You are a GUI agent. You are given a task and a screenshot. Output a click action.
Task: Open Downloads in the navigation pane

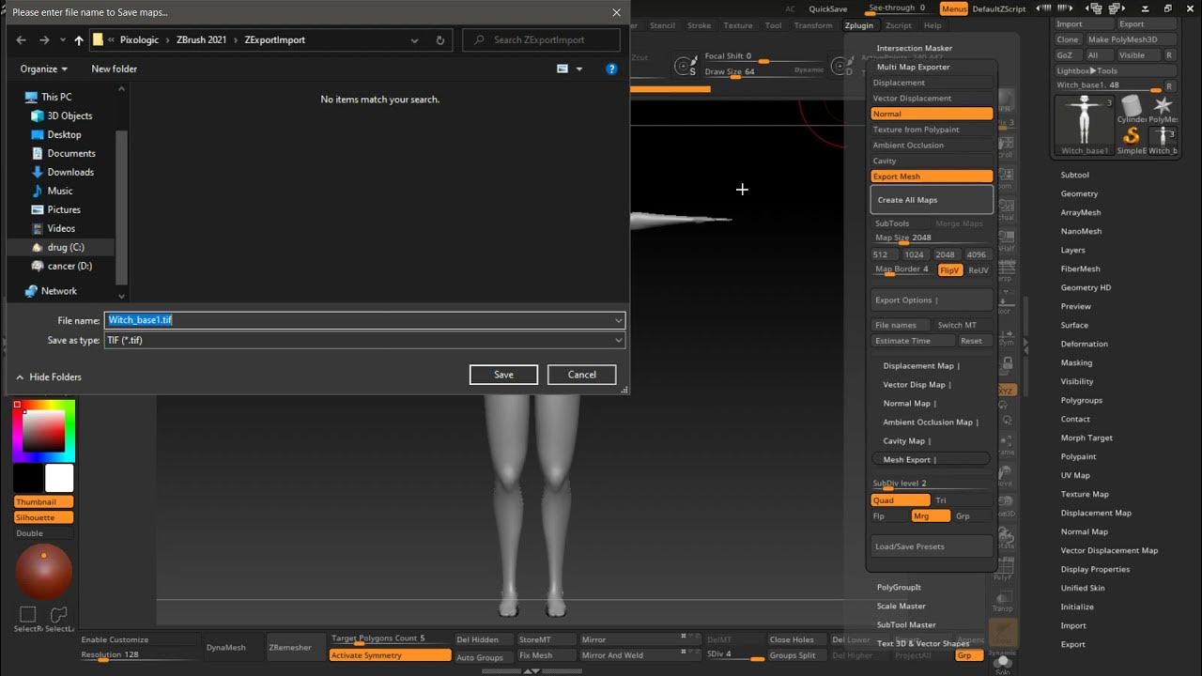[70, 172]
